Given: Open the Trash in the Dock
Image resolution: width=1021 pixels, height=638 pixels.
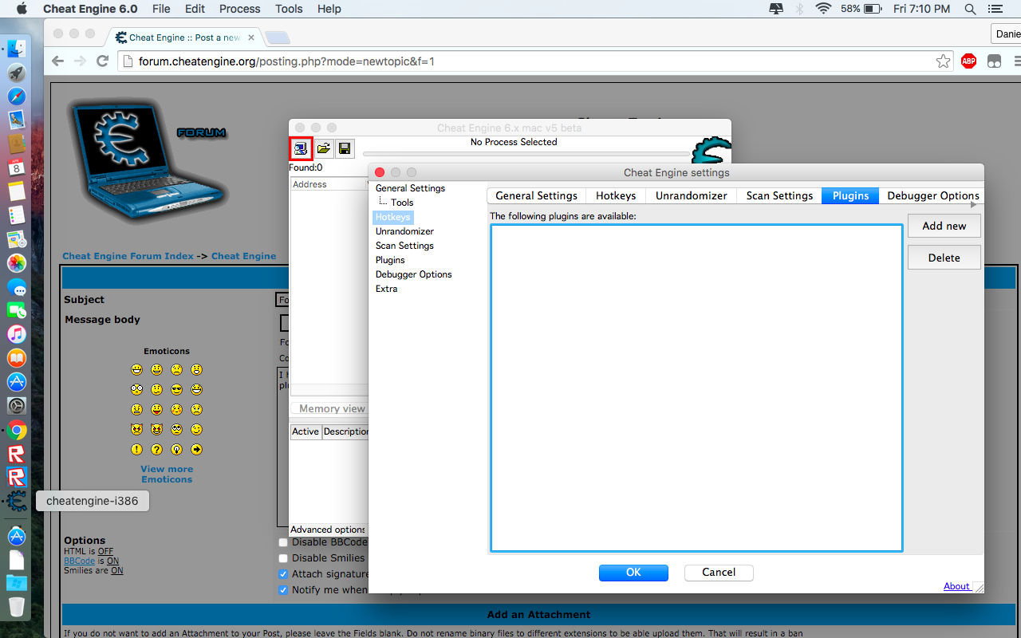Looking at the screenshot, I should [x=17, y=608].
